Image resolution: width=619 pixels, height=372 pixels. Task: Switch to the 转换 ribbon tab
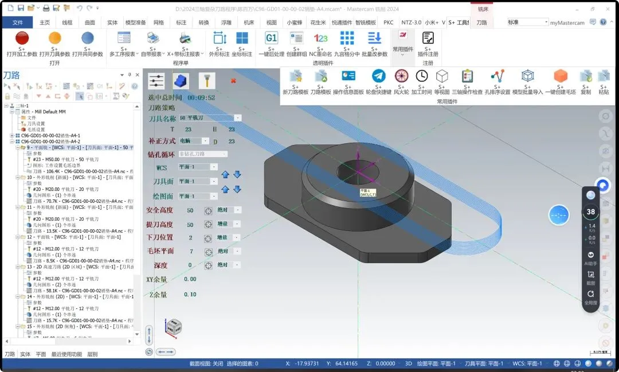pos(203,22)
